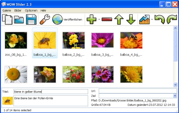
Task: Select the white daisy thumbnail
Action: [16, 74]
